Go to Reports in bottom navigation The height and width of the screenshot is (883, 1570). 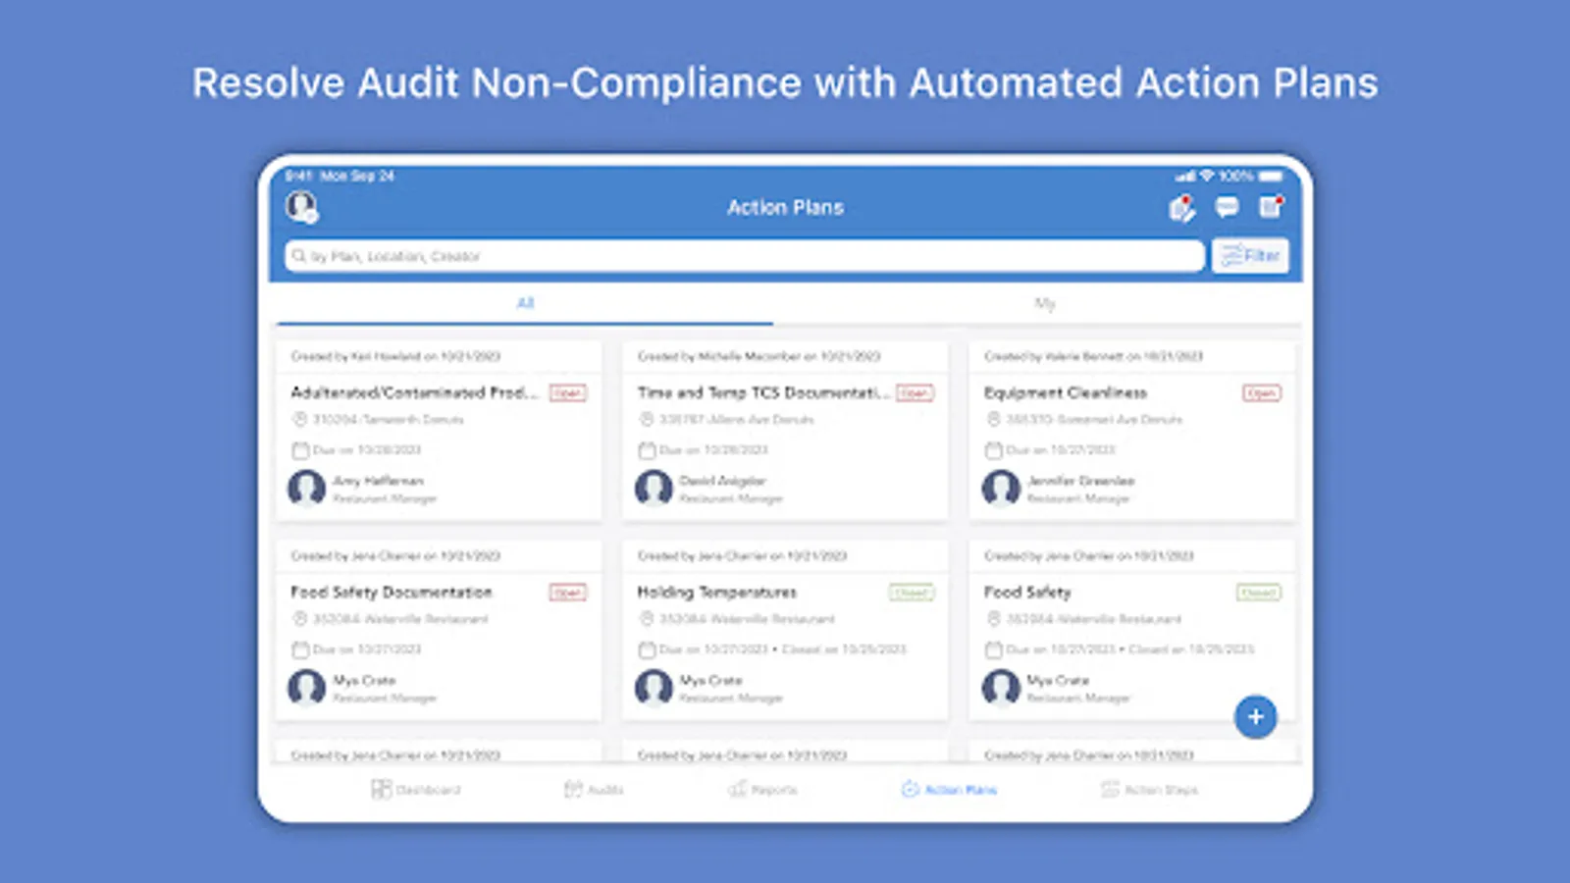762,789
